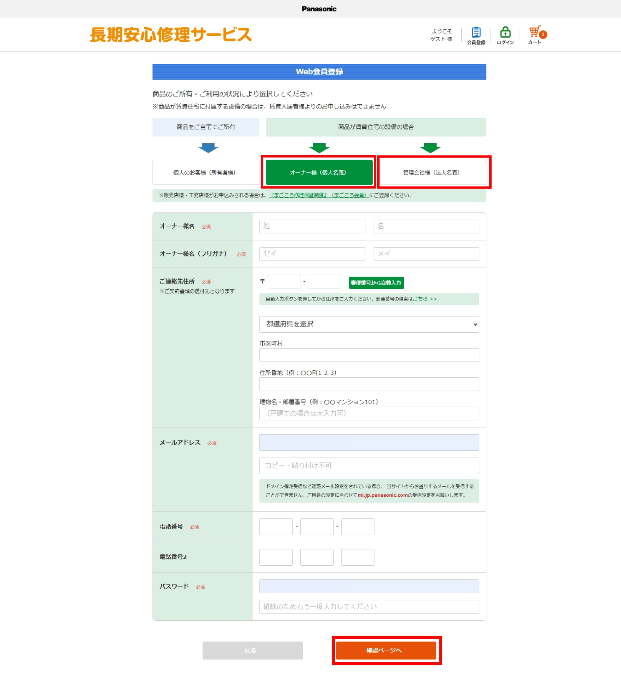Click the first password input field
This screenshot has height=684, width=621.
(369, 586)
